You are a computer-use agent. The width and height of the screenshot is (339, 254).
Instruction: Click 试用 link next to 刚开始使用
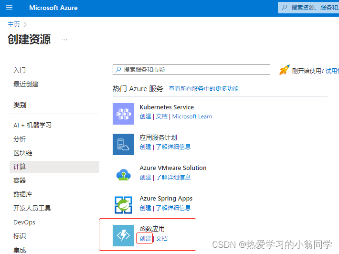[332, 71]
